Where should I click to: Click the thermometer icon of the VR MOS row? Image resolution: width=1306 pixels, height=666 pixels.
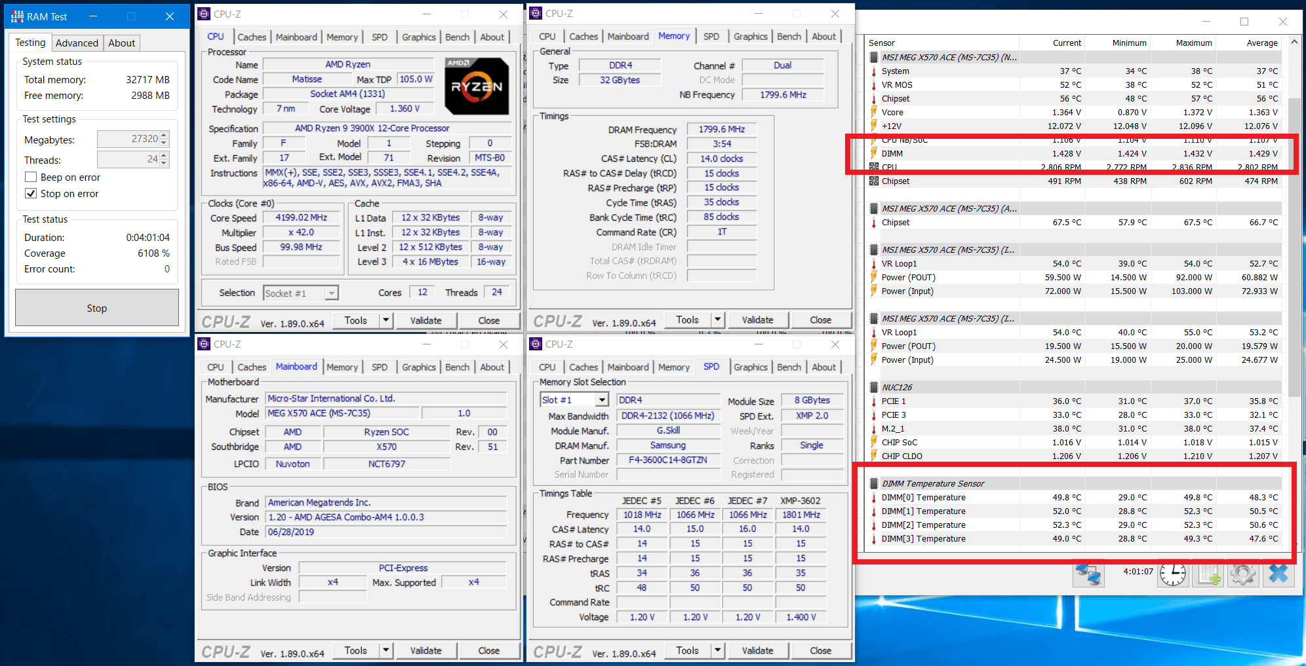click(x=873, y=84)
